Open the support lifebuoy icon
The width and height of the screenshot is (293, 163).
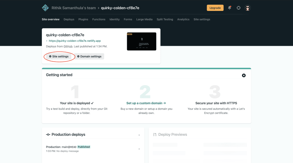(238, 8)
